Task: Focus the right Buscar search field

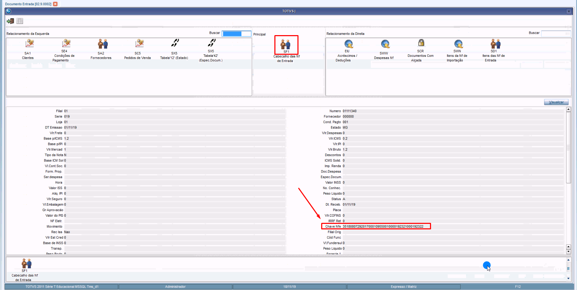Action: pyautogui.click(x=556, y=33)
